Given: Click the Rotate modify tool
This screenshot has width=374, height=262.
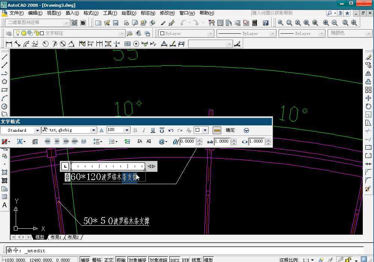Looking at the screenshot, I should 368,106.
